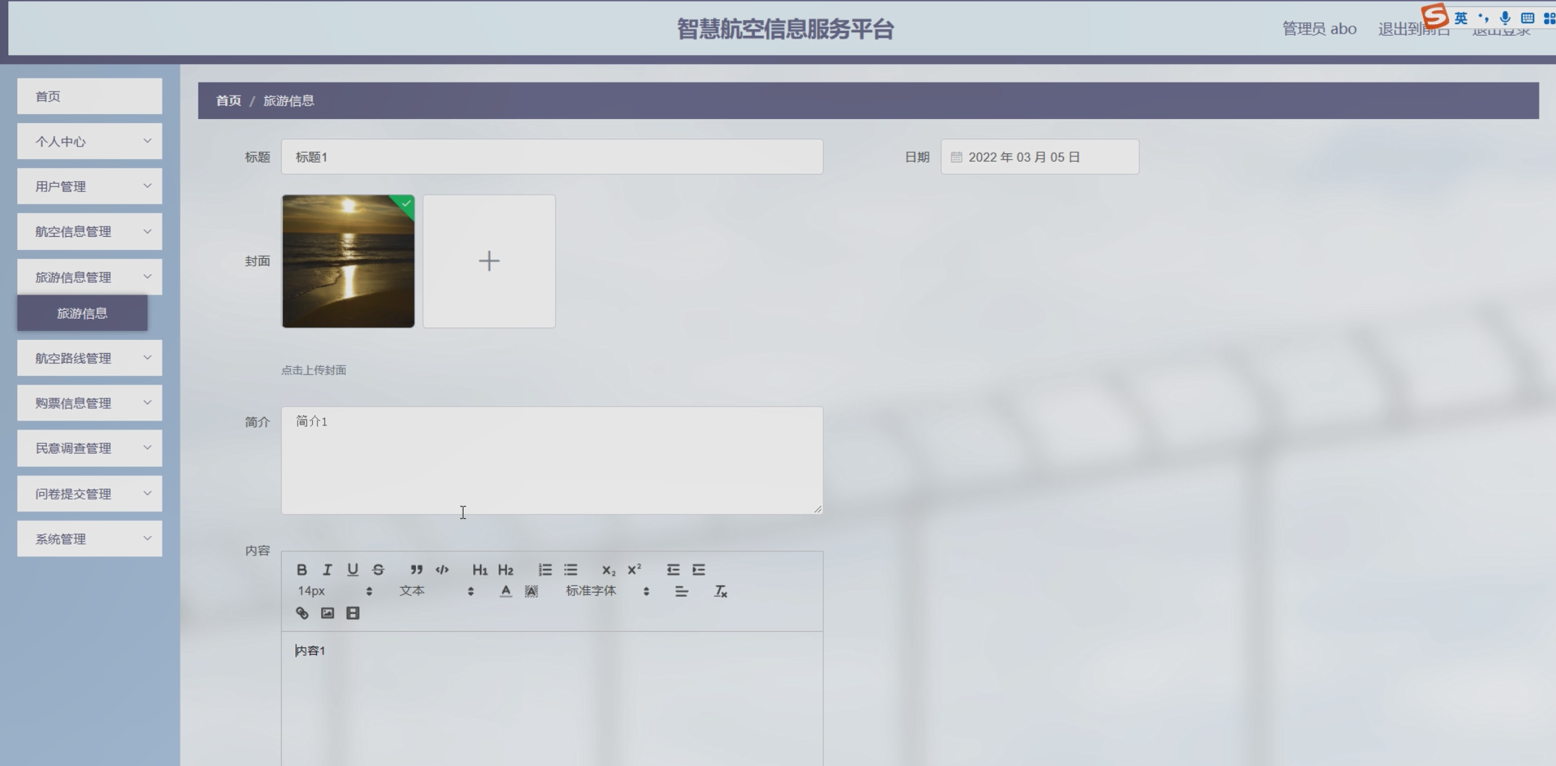Viewport: 1556px width, 766px height.
Task: Pick a text color with the A icon
Action: click(x=506, y=591)
